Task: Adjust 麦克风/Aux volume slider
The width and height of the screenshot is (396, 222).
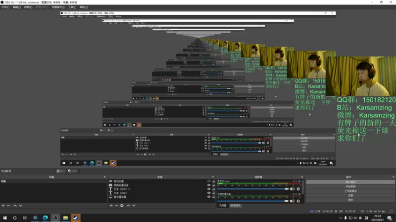Action: coord(253,189)
